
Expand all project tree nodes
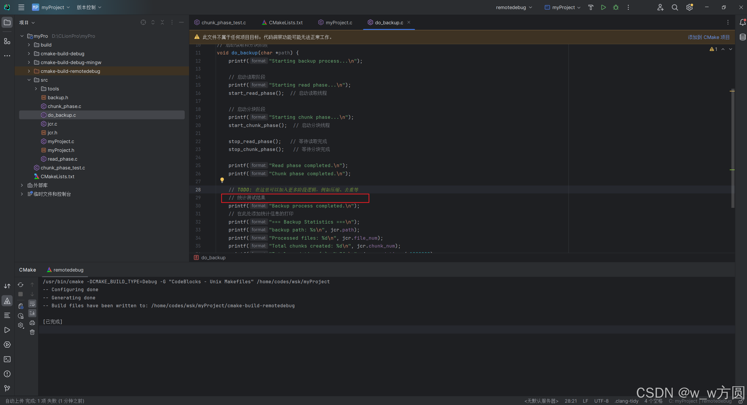point(153,23)
